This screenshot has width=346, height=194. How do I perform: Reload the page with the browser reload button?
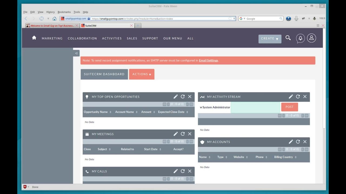tap(41, 19)
